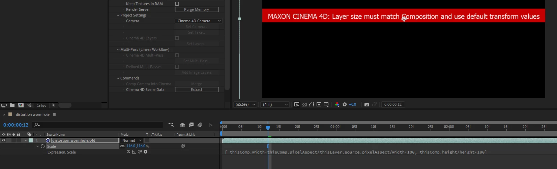Click the Parent & Link column header

click(186, 135)
